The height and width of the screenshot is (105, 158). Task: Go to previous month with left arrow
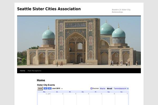46,88
